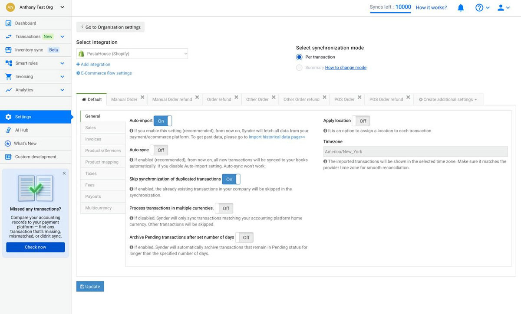
Task: Open the Multicurrency settings section
Action: pyautogui.click(x=103, y=208)
